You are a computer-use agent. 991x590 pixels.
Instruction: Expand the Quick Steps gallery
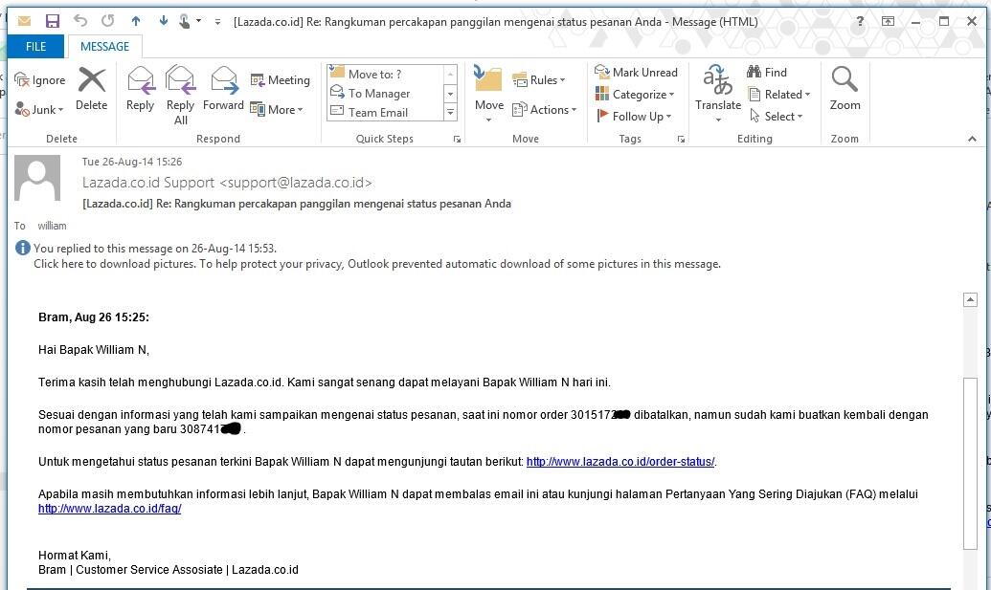[x=450, y=113]
